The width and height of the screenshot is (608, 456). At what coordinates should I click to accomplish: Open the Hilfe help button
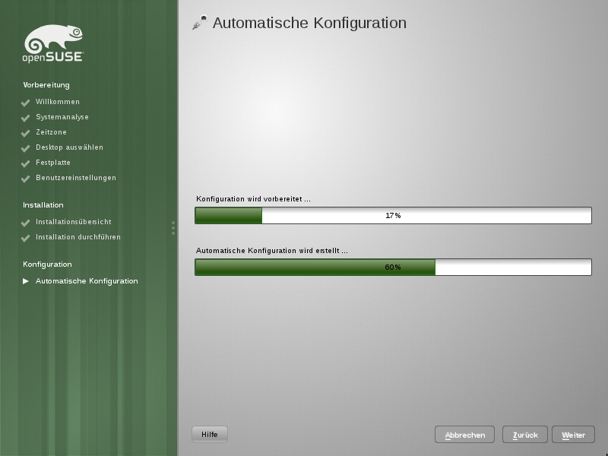(210, 434)
